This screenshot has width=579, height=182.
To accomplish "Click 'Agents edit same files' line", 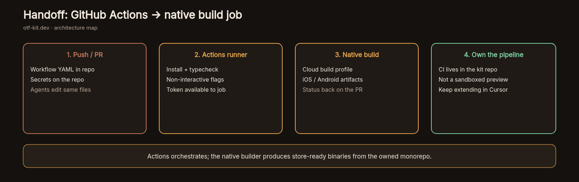I will 60,90.
